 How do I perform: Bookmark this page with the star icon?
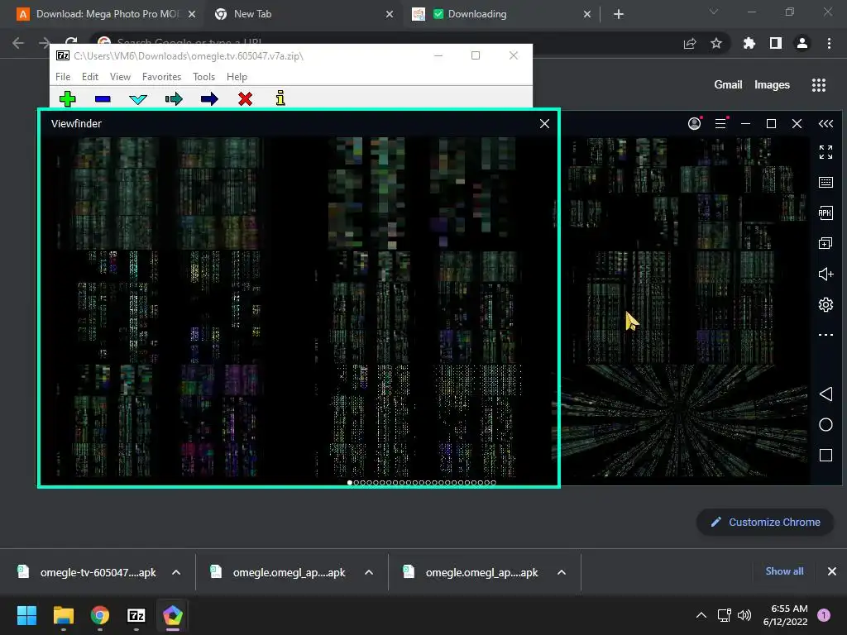(716, 43)
